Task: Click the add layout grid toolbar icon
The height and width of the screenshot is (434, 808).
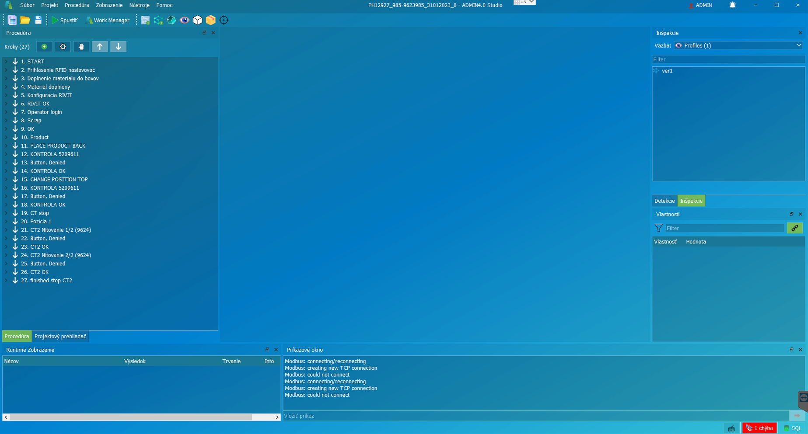Action: click(x=145, y=20)
